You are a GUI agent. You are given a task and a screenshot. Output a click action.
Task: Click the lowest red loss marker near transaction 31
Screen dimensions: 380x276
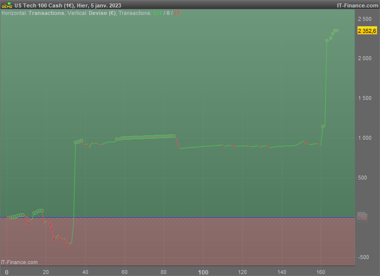68,245
